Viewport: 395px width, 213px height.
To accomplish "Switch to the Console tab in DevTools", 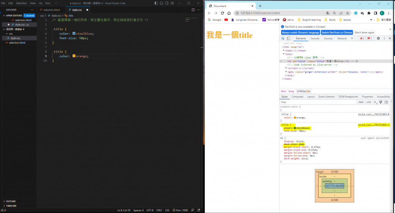I will coord(315,39).
